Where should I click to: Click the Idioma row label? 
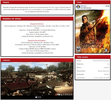click(x=79, y=67)
